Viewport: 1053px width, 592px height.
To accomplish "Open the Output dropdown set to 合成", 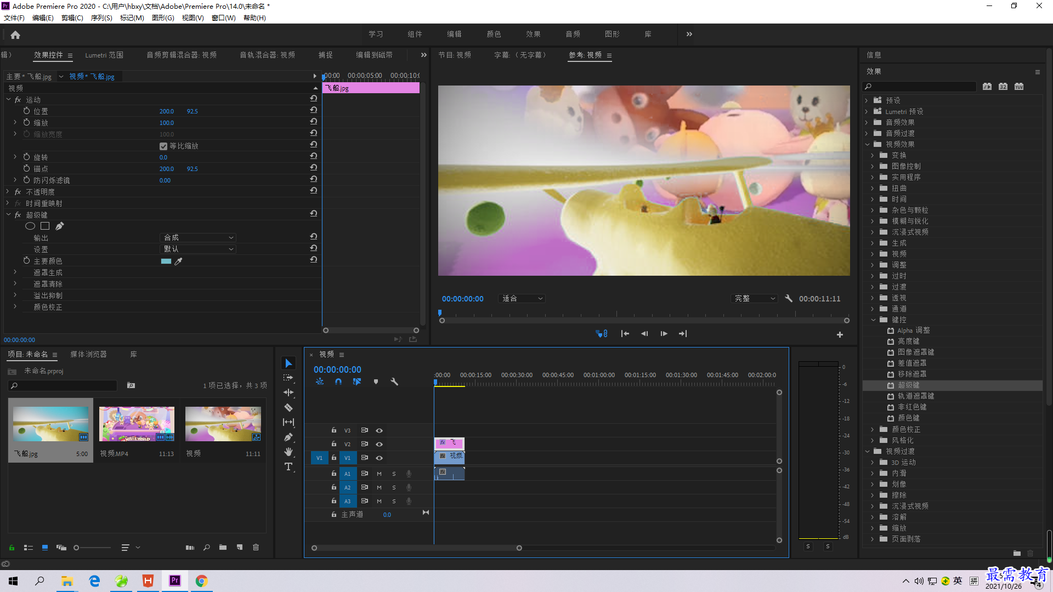I will pyautogui.click(x=198, y=237).
